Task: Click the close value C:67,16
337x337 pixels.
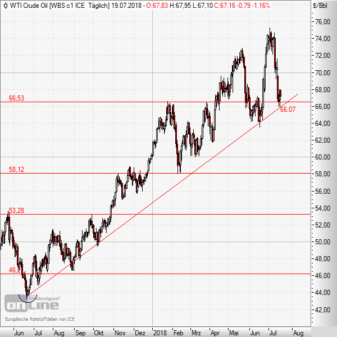Action: point(225,6)
